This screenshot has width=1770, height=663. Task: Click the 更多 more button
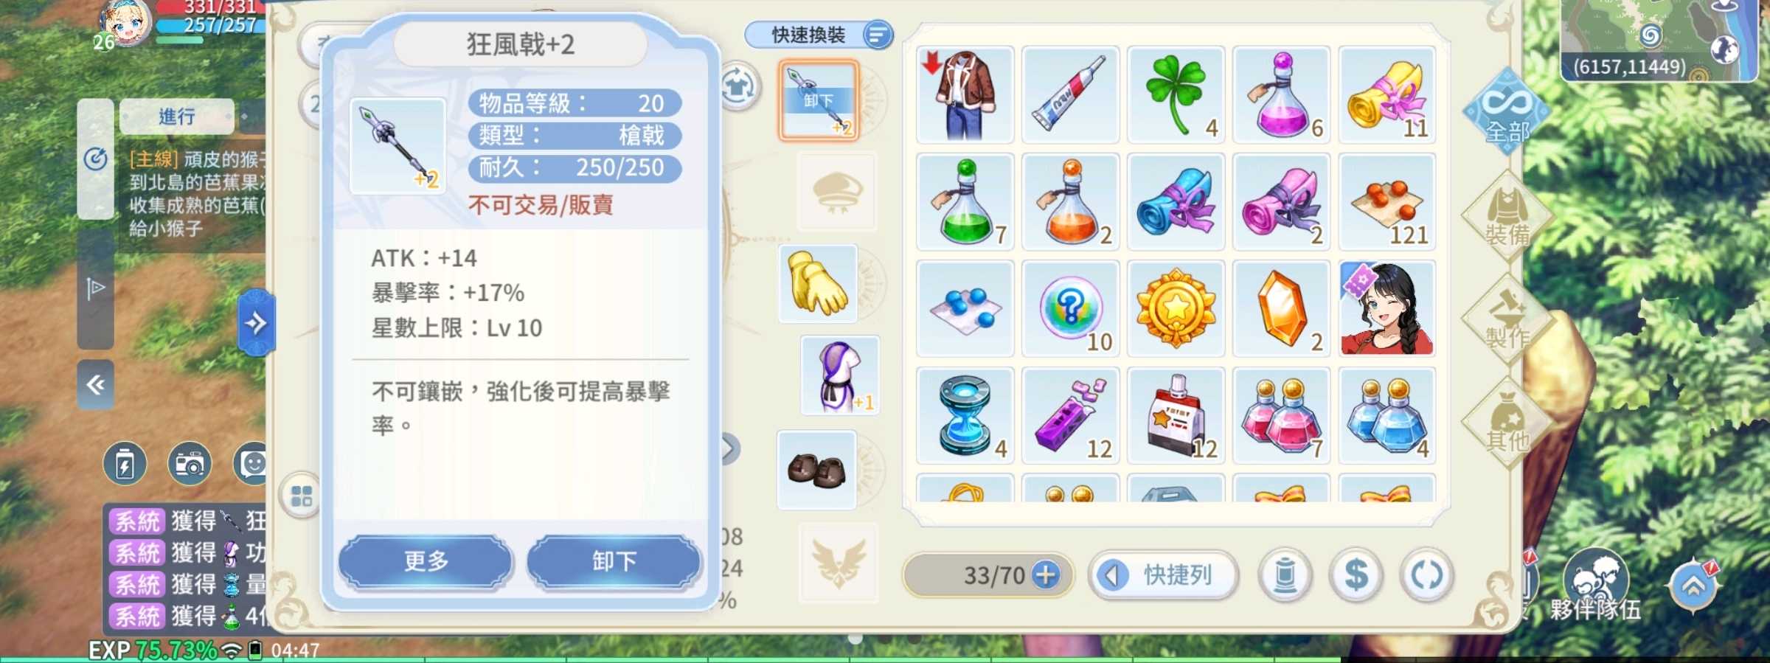[x=426, y=561]
